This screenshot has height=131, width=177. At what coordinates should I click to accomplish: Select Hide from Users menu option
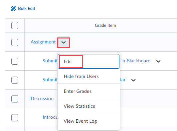[88, 76]
